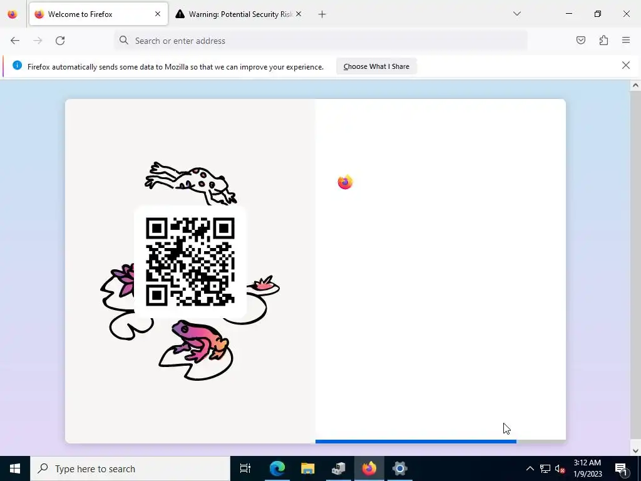Image resolution: width=641 pixels, height=481 pixels.
Task: Close the Welcome to Firefox tab
Action: click(158, 14)
